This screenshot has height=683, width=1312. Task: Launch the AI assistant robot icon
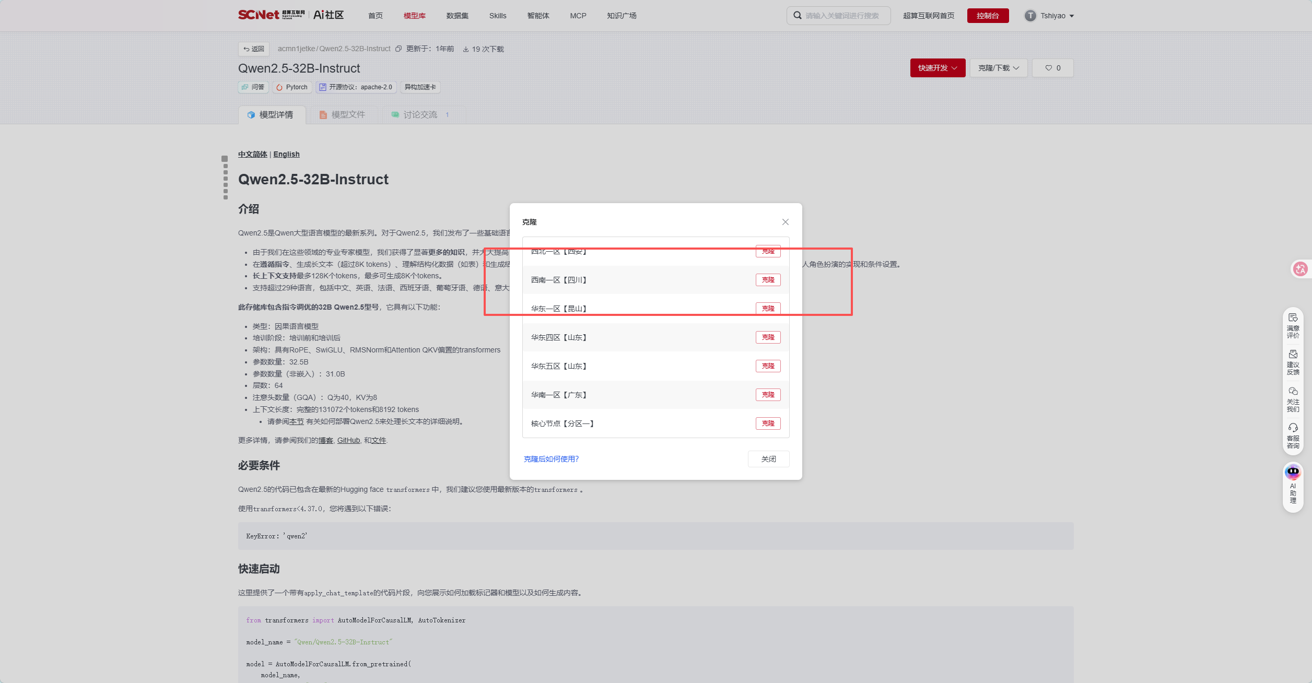(x=1293, y=472)
